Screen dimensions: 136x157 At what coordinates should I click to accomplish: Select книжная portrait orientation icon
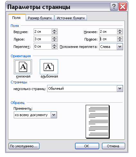[x=23, y=67]
